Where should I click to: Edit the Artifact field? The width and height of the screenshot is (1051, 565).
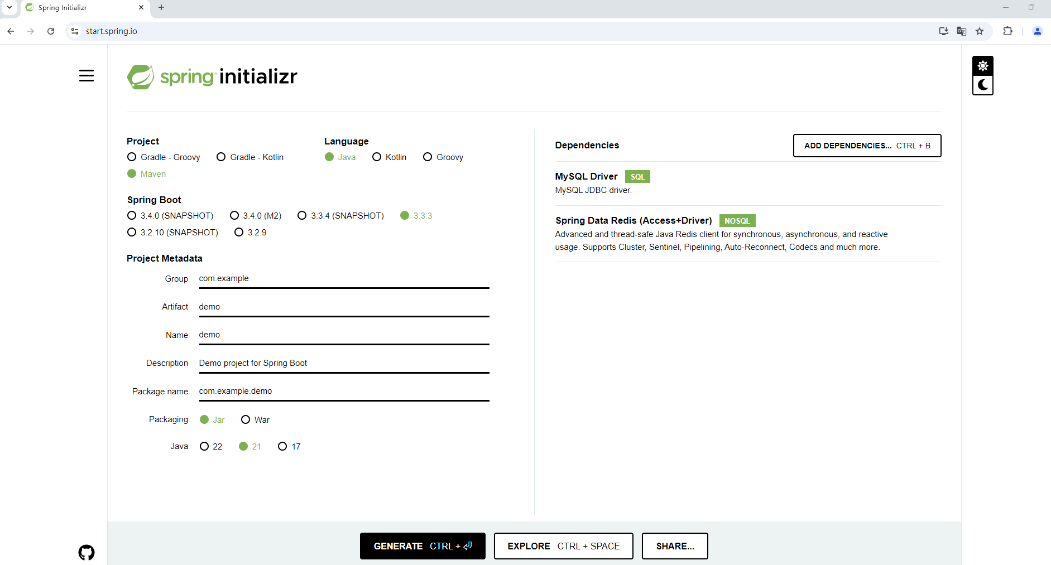pos(344,307)
